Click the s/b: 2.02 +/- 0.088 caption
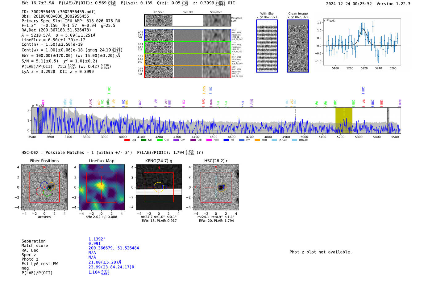The image size is (432, 294). coord(102,217)
